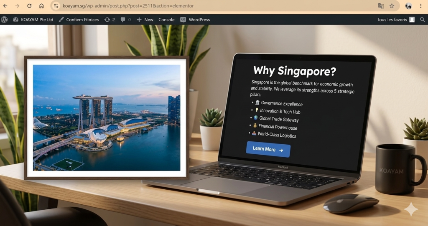Screen dimensions: 428x226
Task: Click the WordPress logo in admin bar
Action: click(x=4, y=20)
